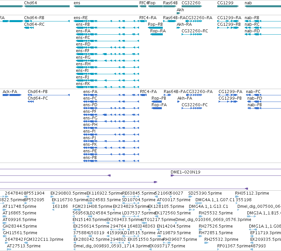Select transcript Rop-RB
Screen dimensions: 281x251
(155, 24)
